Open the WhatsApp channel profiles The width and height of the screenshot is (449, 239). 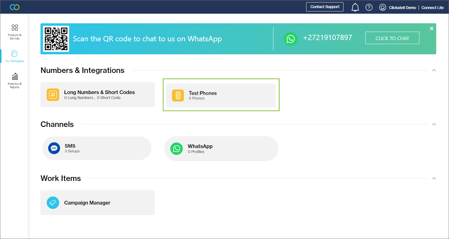coord(221,149)
